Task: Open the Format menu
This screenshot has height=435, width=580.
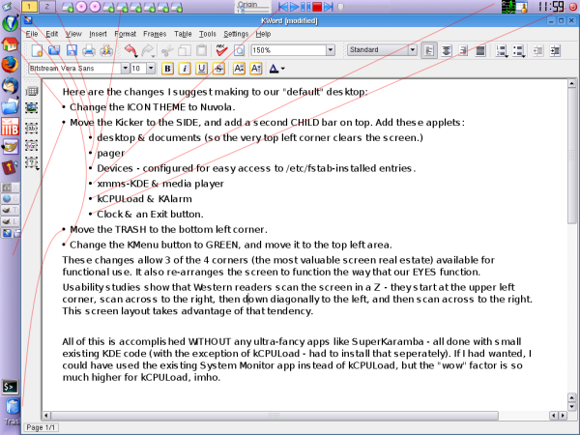Action: [x=125, y=34]
